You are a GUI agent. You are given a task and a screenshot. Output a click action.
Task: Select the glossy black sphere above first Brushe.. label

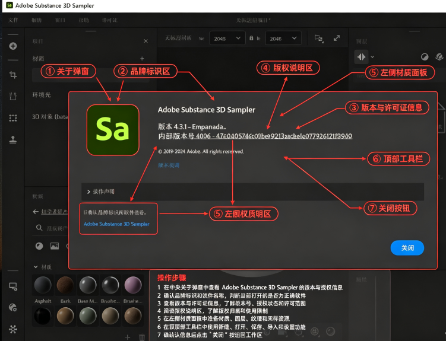[x=110, y=285]
